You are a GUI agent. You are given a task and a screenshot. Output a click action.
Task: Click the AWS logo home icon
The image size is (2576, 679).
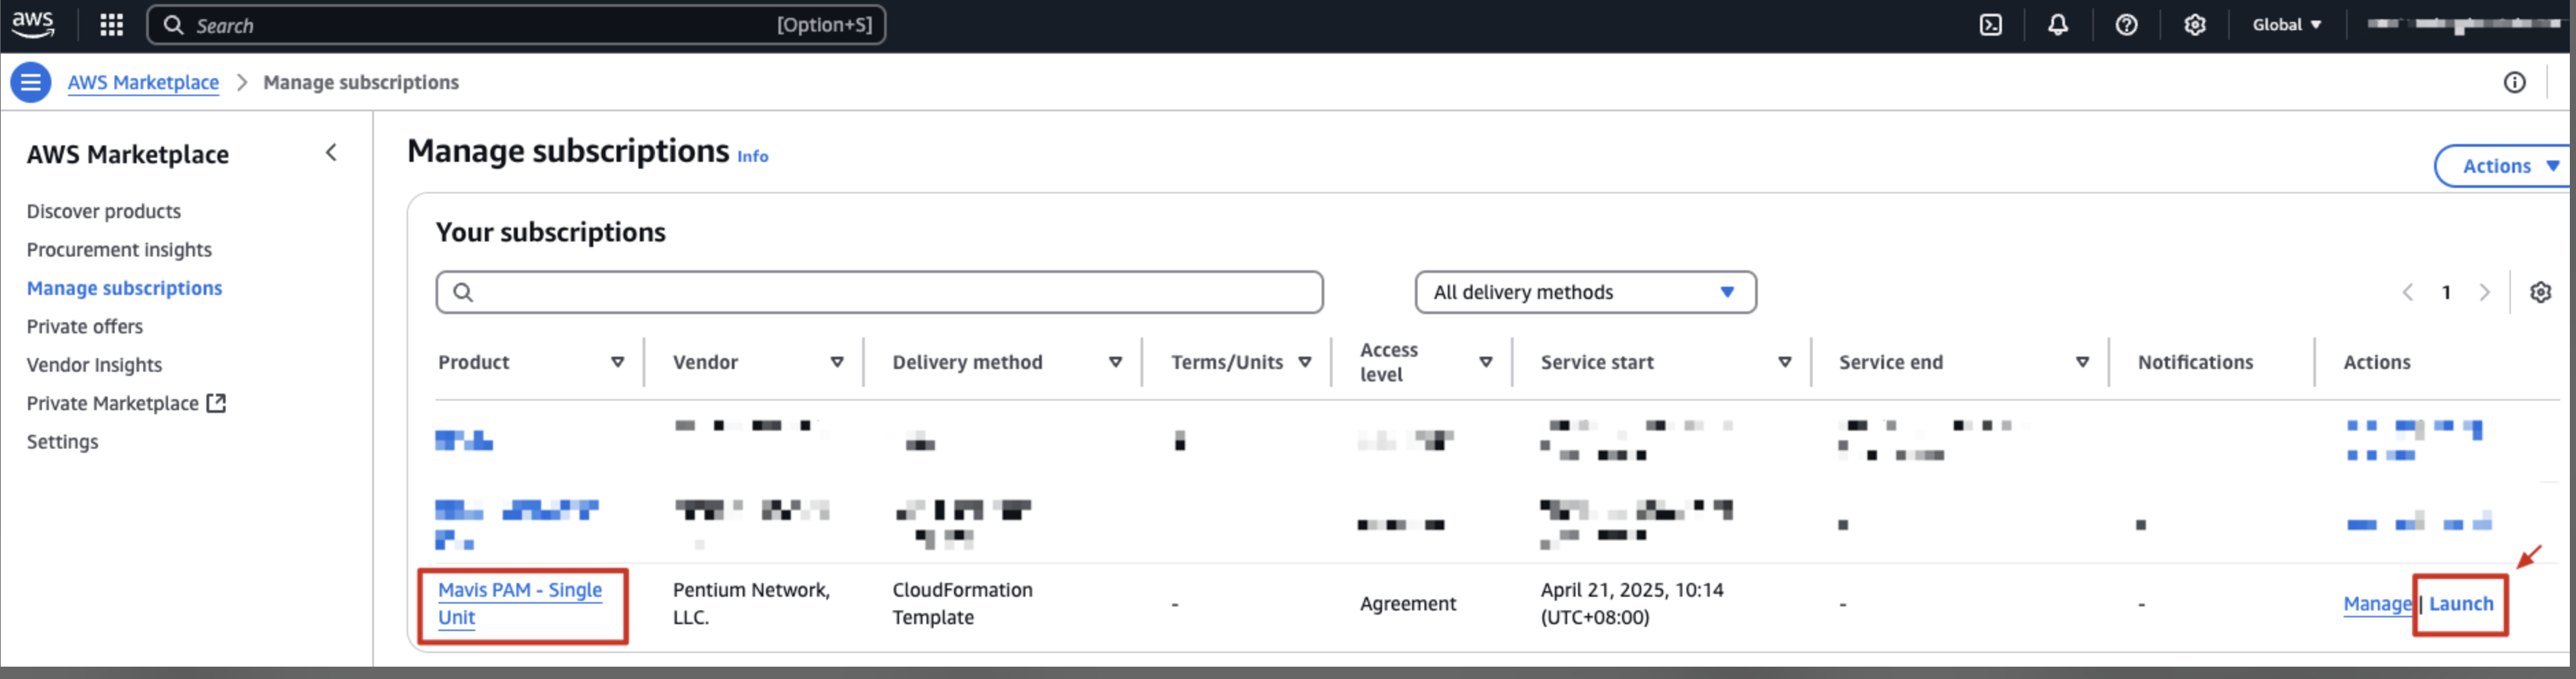point(33,25)
